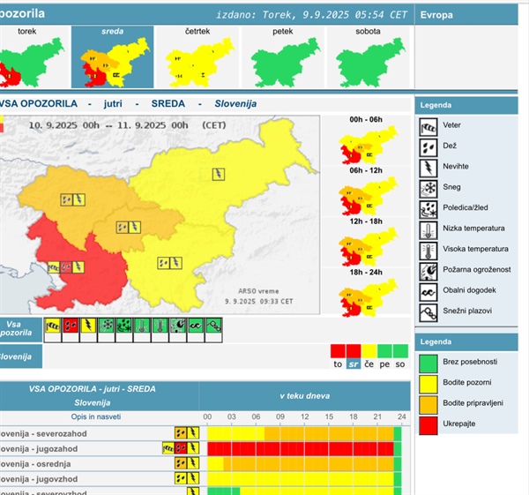Click rain icon in jugozahod table row
This screenshot has height=495, width=529.
[181, 448]
